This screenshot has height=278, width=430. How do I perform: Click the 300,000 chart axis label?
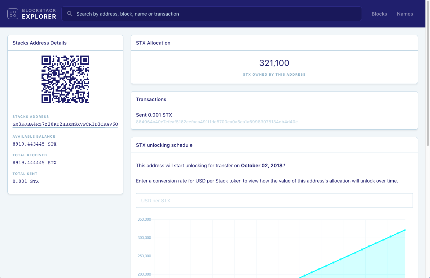coord(144,238)
